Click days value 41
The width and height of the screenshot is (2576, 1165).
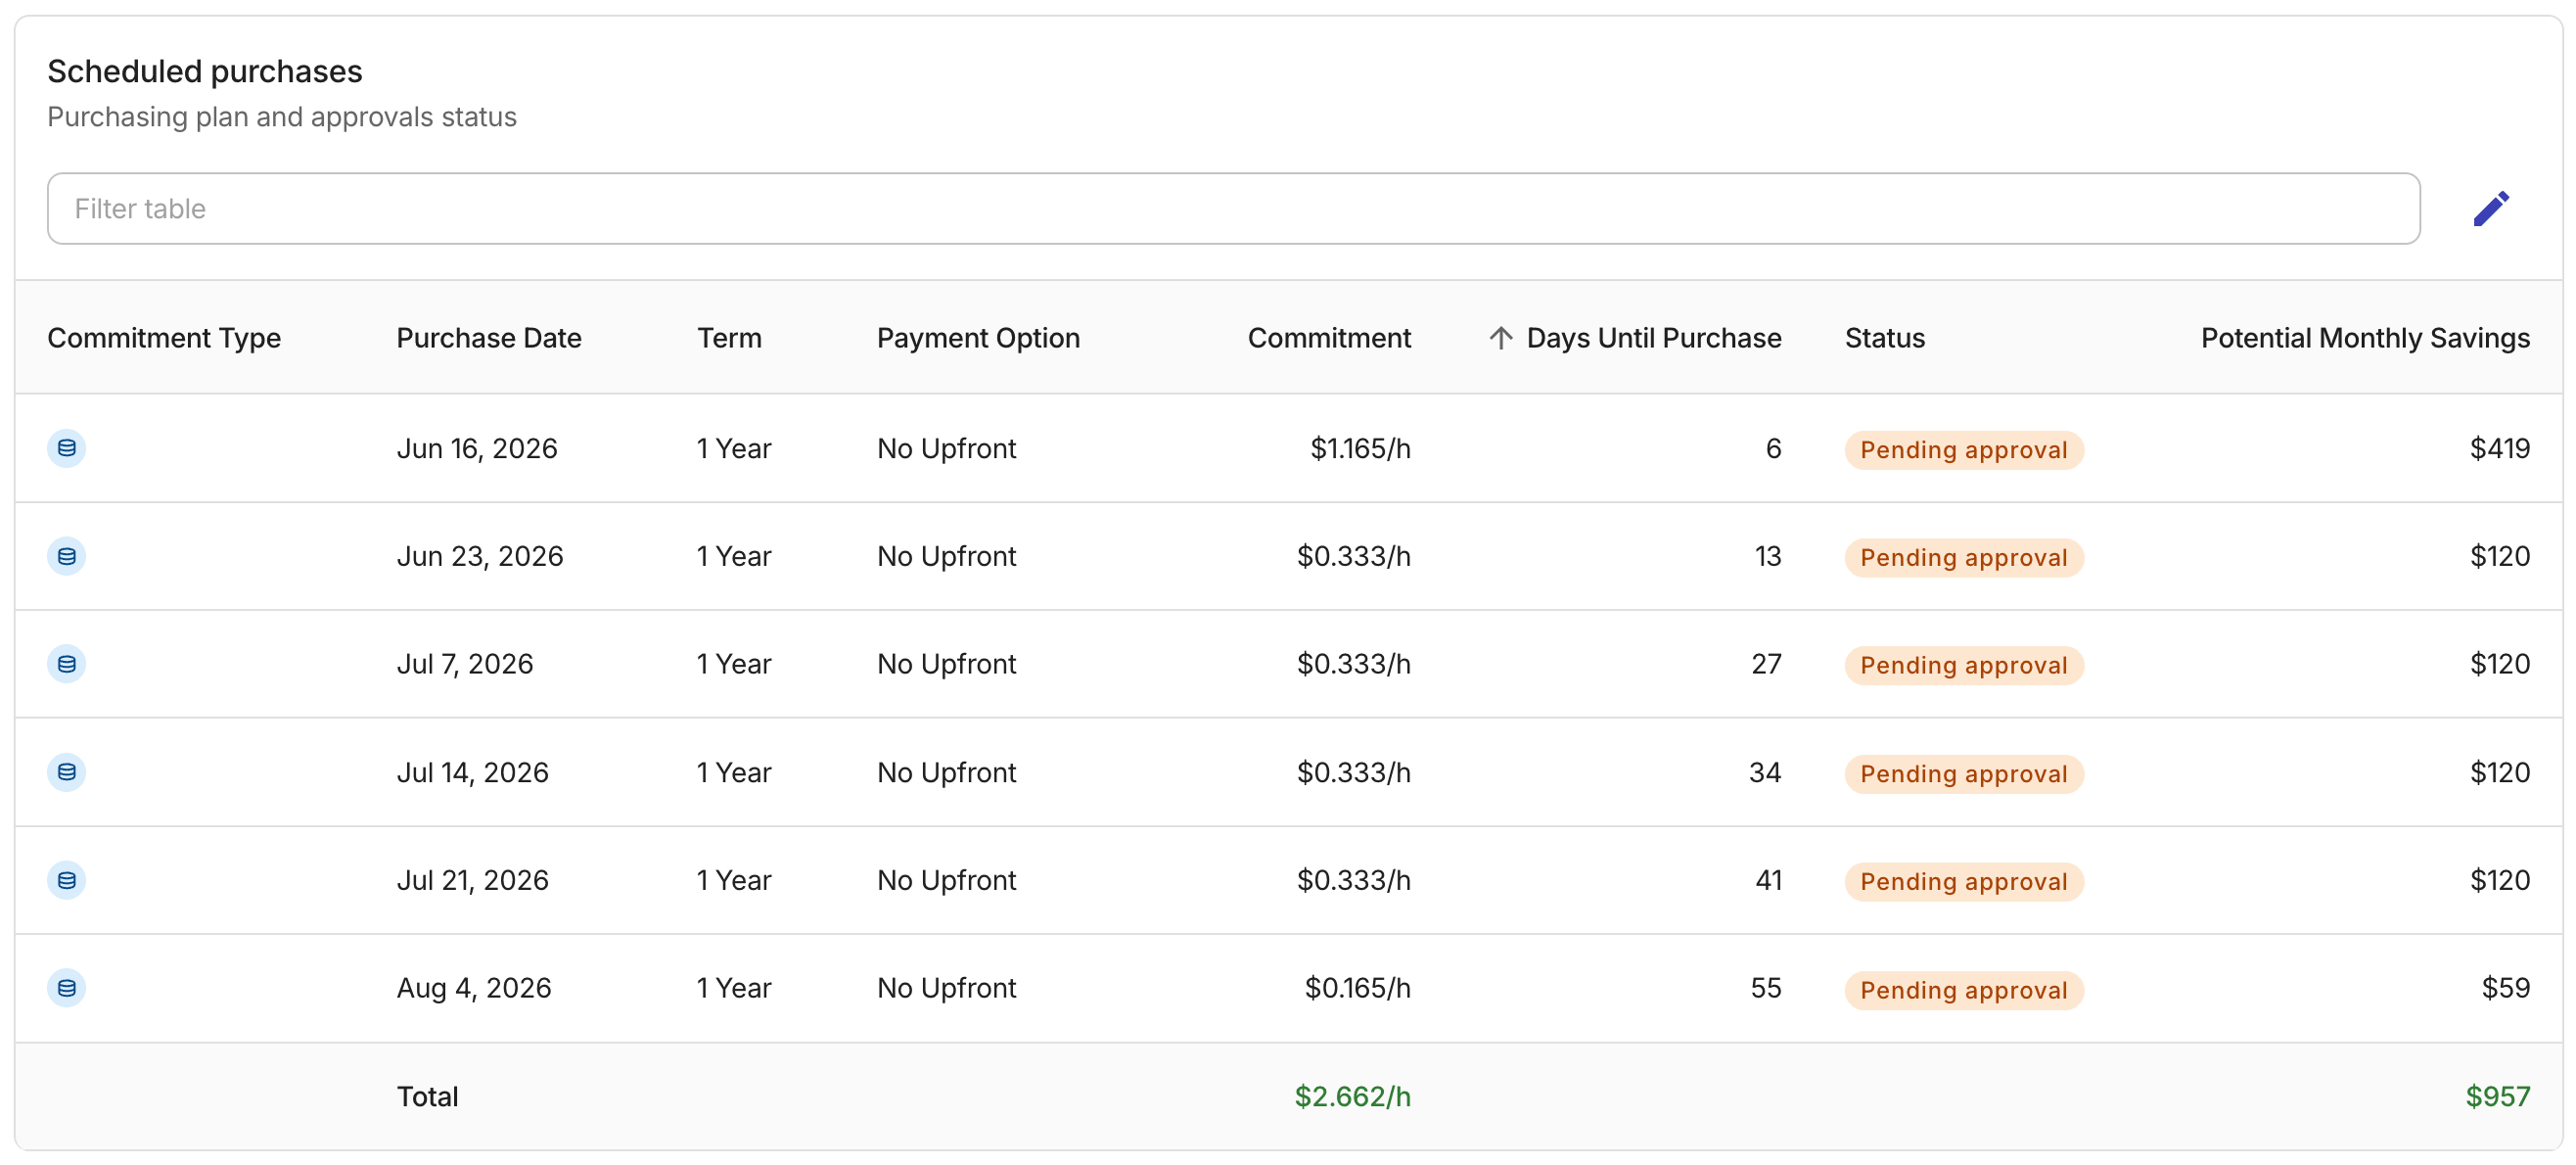[1768, 880]
